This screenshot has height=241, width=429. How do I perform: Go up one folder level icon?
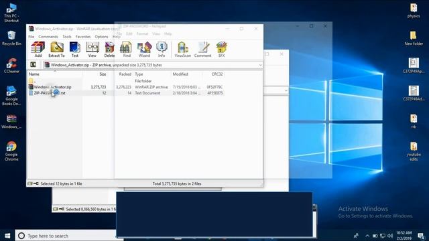33,65
